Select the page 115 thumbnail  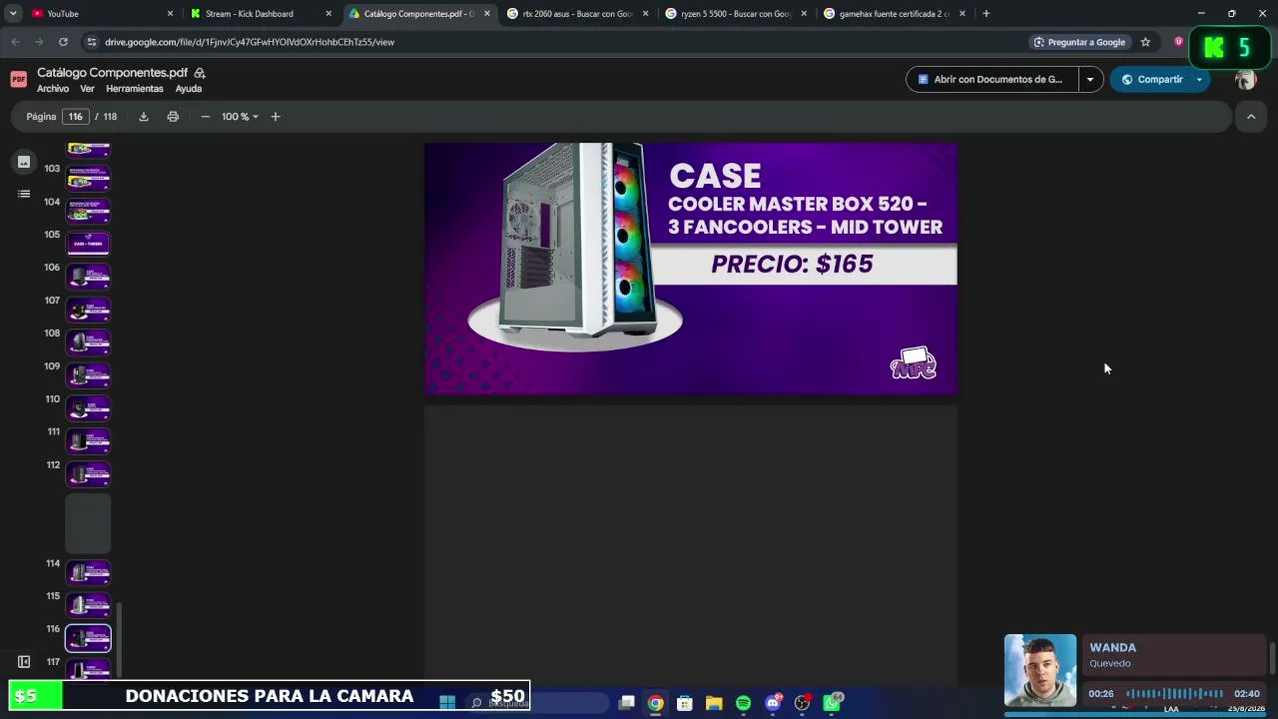point(88,605)
